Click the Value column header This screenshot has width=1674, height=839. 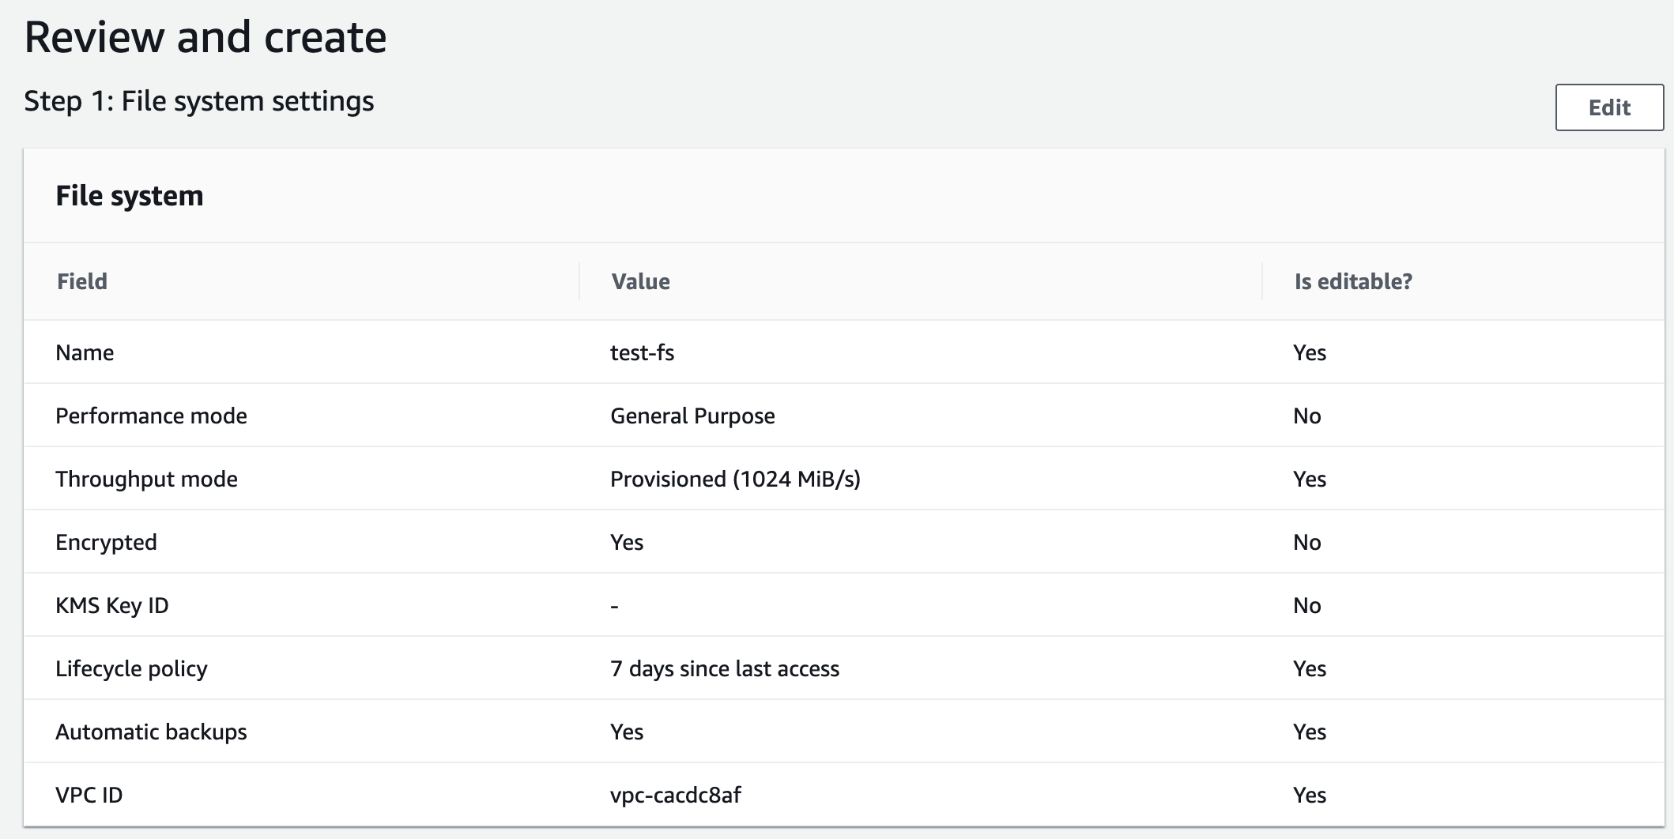click(640, 281)
